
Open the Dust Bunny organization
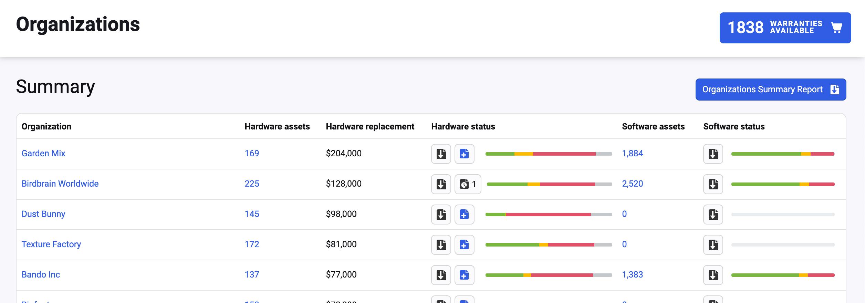coord(43,214)
